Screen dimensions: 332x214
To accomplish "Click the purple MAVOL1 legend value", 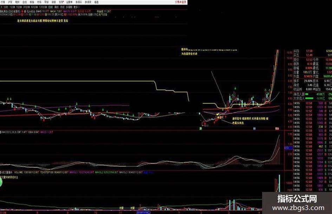I will point(82,173).
